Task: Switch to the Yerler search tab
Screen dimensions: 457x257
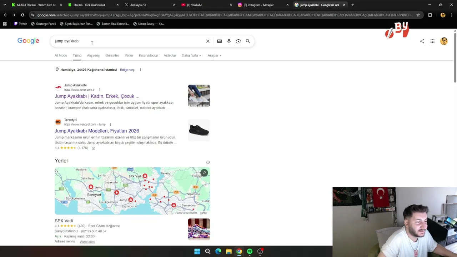Action: tap(129, 55)
